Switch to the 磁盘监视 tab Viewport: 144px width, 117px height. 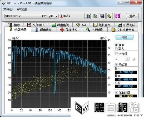click(x=61, y=25)
